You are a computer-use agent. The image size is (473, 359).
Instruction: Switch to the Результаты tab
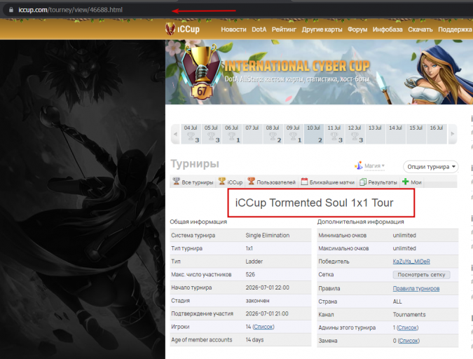(378, 182)
